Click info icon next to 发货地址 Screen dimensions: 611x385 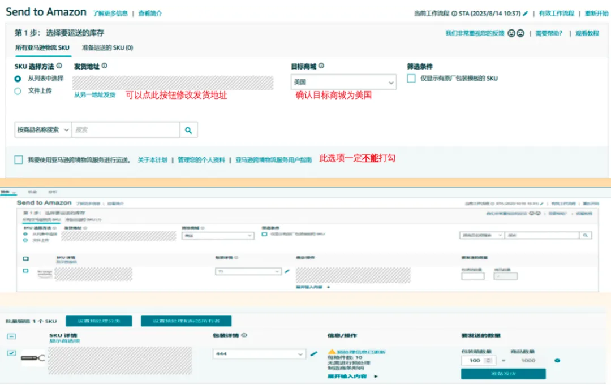(x=104, y=66)
